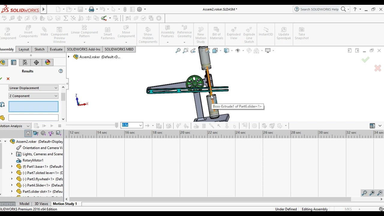Image resolution: width=384 pixels, height=216 pixels.
Task: Click Display Style cube icon
Action: point(226,51)
